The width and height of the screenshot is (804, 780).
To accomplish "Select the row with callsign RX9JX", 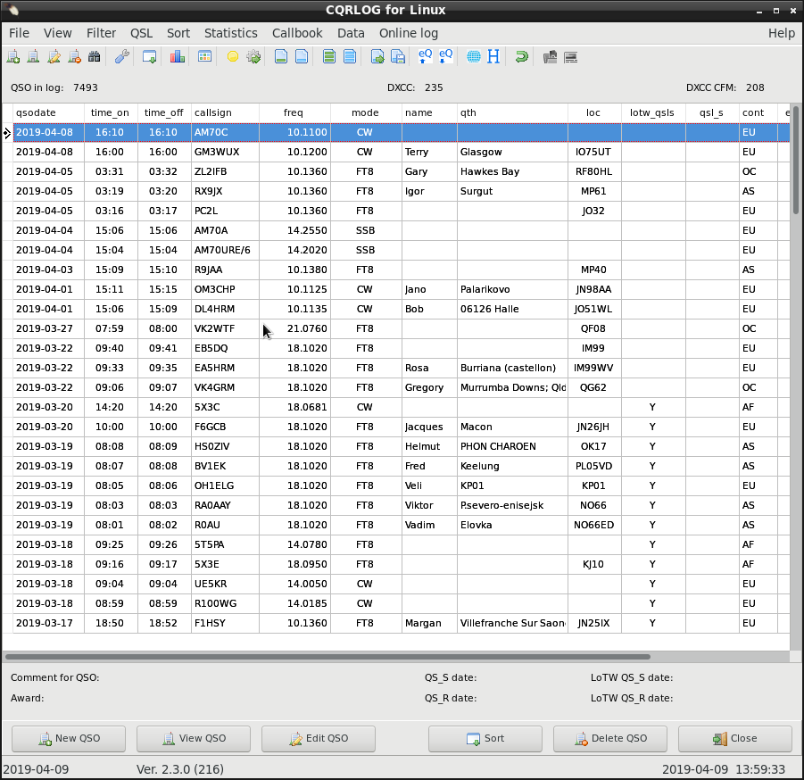I will pyautogui.click(x=401, y=191).
